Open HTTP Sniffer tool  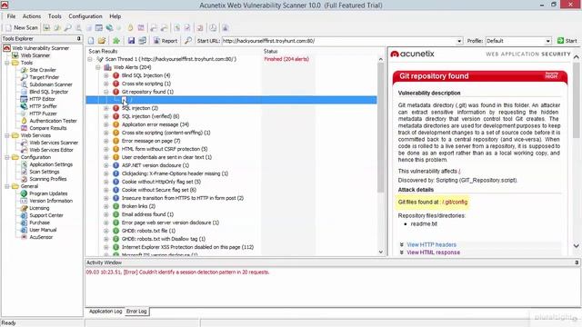click(x=43, y=106)
